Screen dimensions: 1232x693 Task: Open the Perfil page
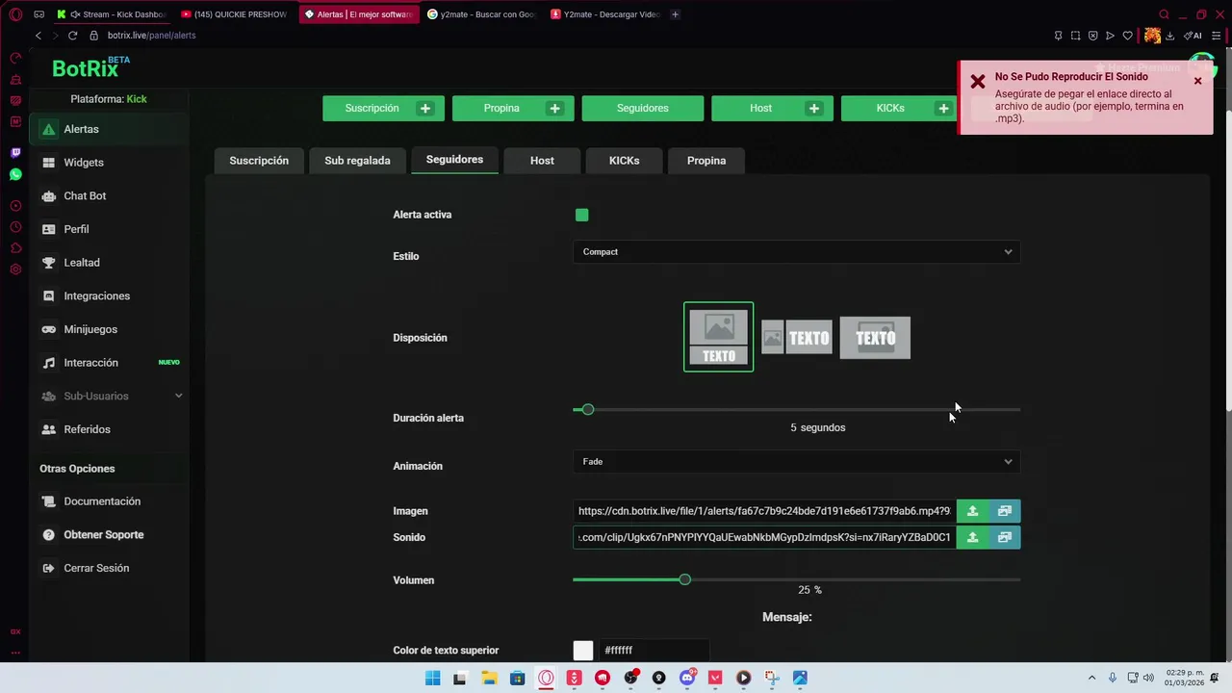click(109, 229)
